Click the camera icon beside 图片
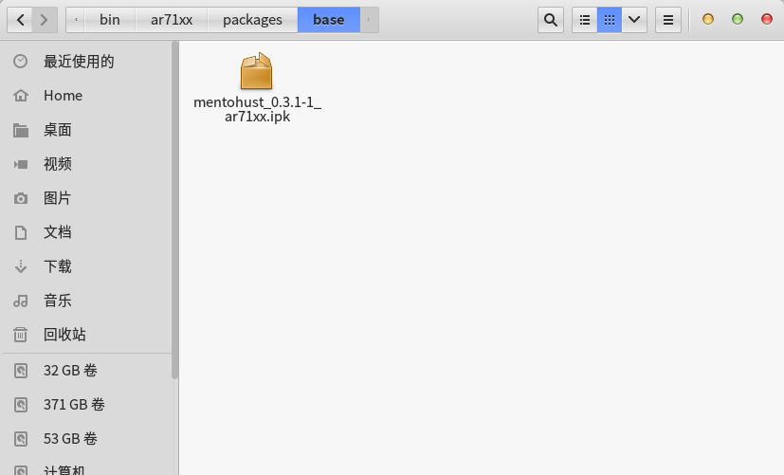 tap(21, 198)
